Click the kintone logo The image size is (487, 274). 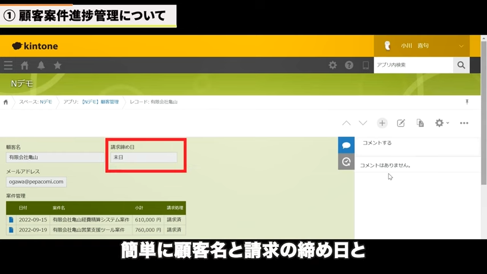(x=35, y=46)
